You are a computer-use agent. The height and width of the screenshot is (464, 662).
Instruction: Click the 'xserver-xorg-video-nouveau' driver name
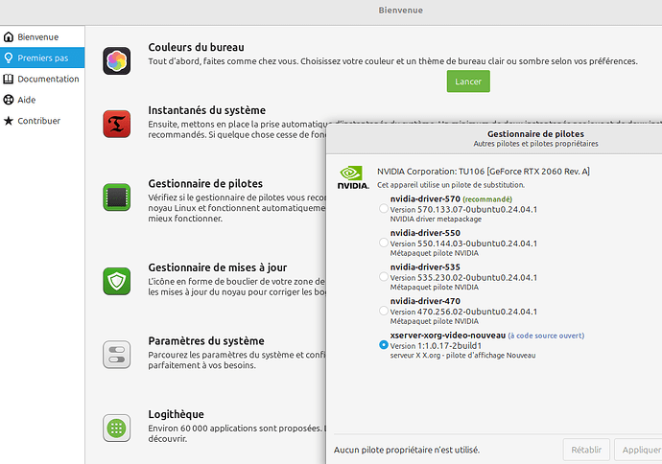[x=448, y=336]
